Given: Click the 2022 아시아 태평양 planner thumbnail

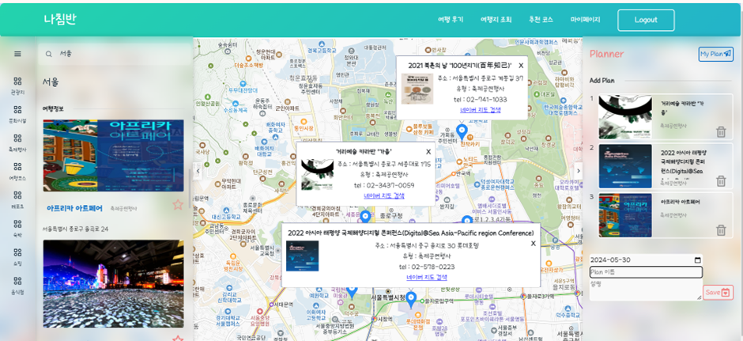Looking at the screenshot, I should point(625,166).
